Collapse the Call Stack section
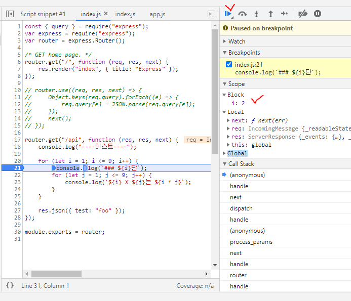The width and height of the screenshot is (351, 301). 241,164
